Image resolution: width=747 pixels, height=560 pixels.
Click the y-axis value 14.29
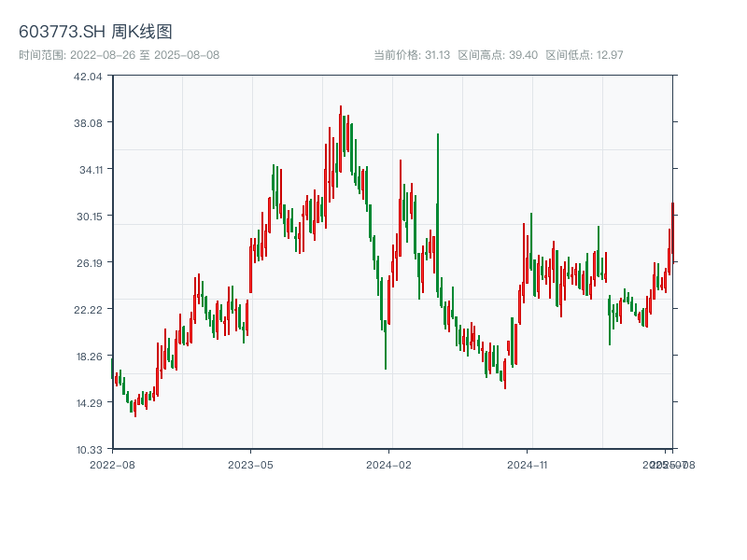pyautogui.click(x=90, y=403)
